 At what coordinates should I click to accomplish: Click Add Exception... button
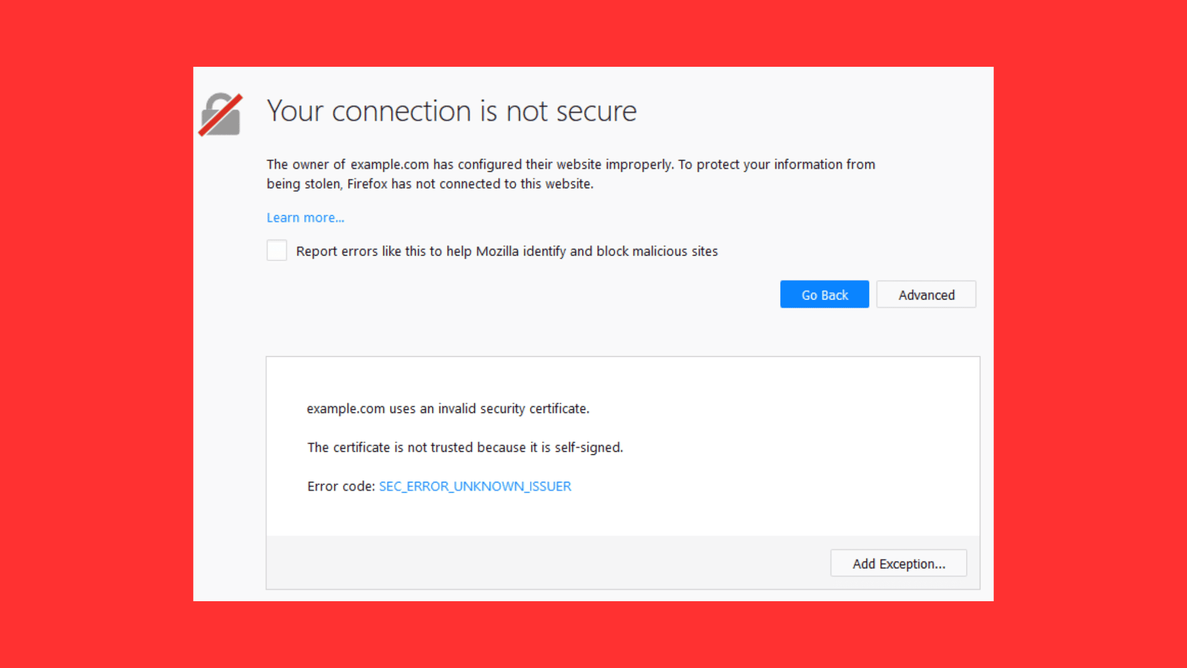pos(898,563)
